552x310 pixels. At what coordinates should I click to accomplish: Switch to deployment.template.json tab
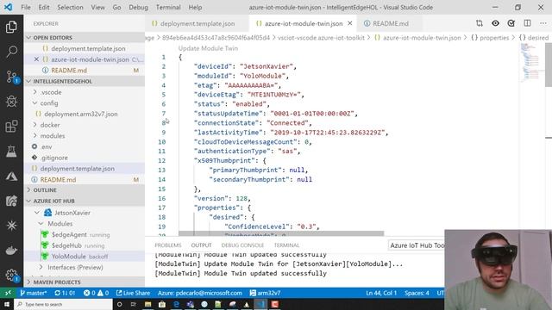197,23
